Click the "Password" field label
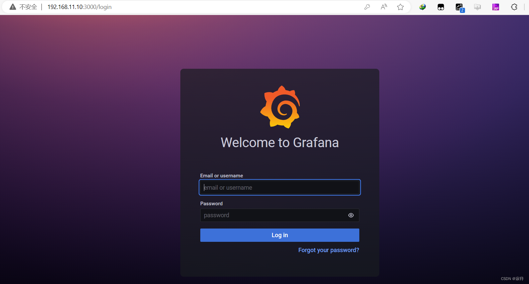Viewport: 529px width, 284px height. click(x=212, y=204)
